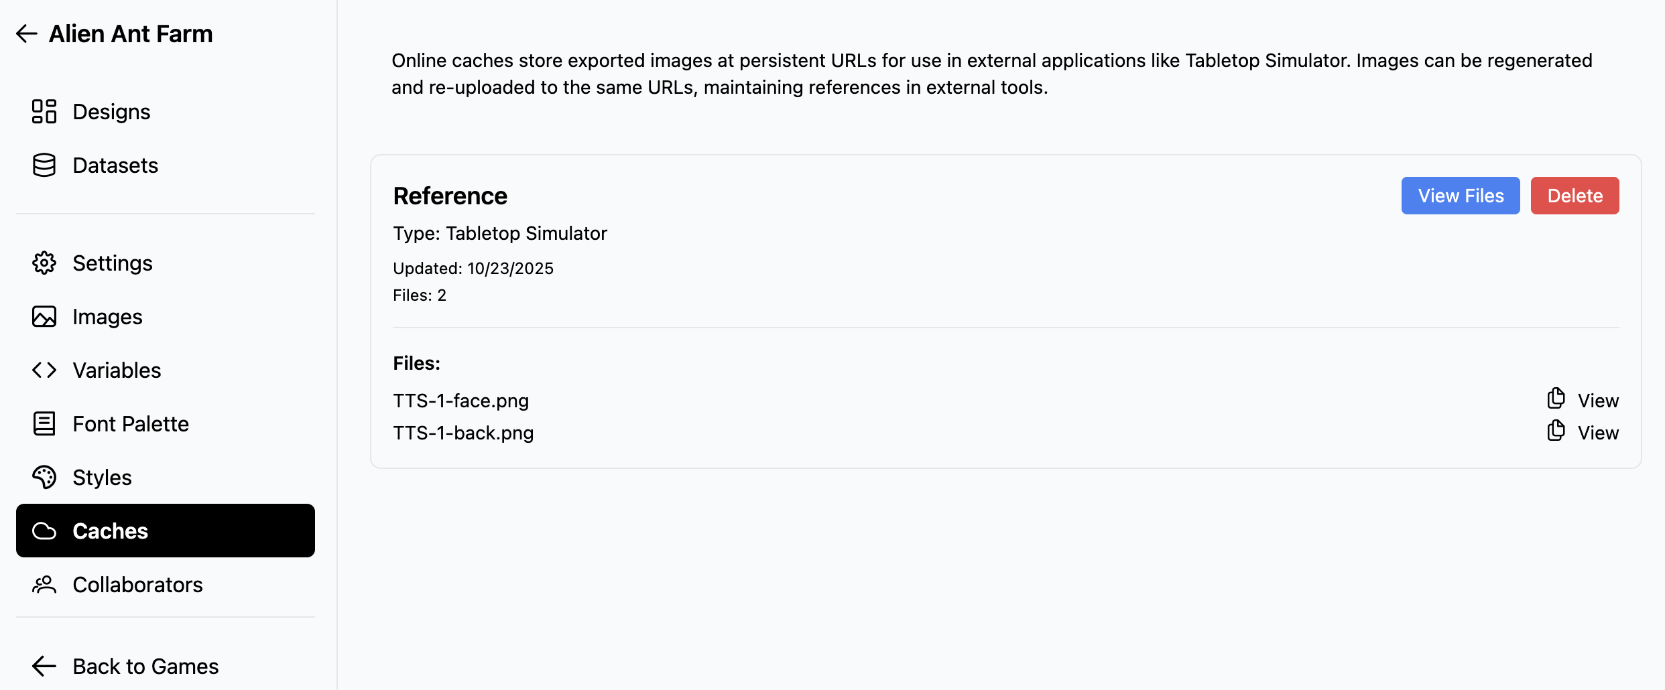Click the Images picture icon

(44, 317)
